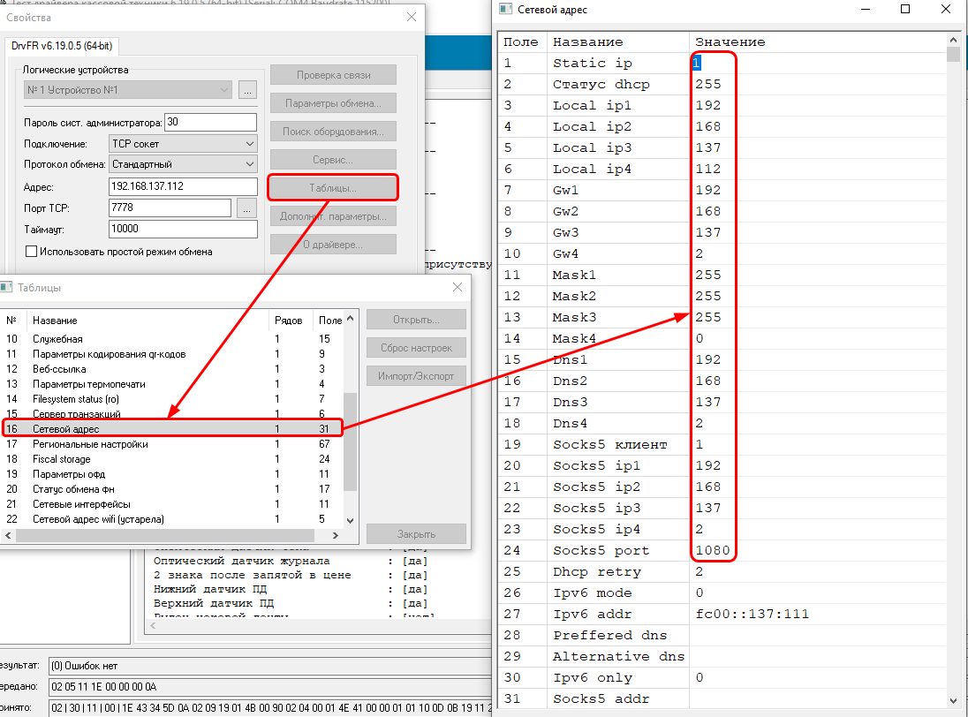The image size is (968, 717).
Task: Maximize the Сетевой адрес window
Action: tap(905, 10)
